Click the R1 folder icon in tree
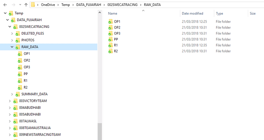This screenshot has height=140, width=264. (x=20, y=81)
